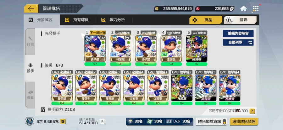Select starting pitcher card 王健民

[171, 49]
